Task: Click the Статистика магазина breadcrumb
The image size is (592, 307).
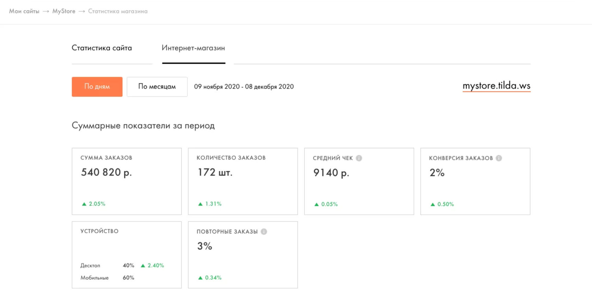Action: pyautogui.click(x=118, y=11)
